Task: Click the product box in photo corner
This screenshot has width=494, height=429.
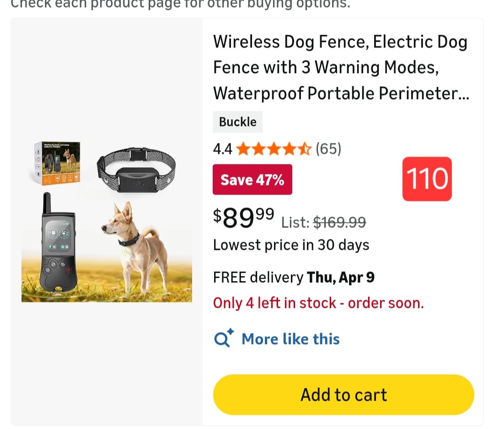Action: [x=57, y=163]
